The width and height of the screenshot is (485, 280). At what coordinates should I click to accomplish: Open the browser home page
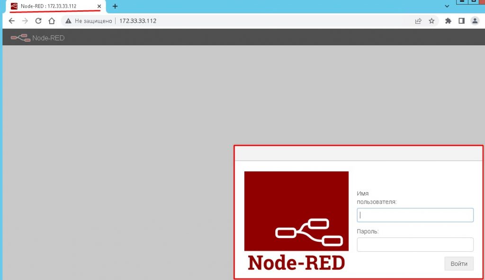click(52, 21)
